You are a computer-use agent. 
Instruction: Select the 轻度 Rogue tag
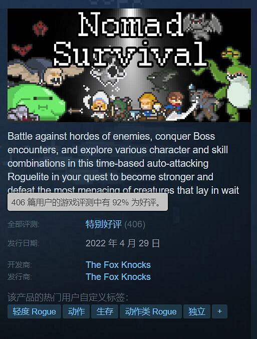click(34, 311)
